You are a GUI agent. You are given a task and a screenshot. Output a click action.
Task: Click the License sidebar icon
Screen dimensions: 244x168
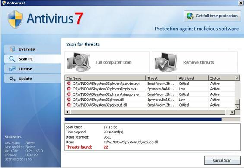pyautogui.click(x=12, y=69)
